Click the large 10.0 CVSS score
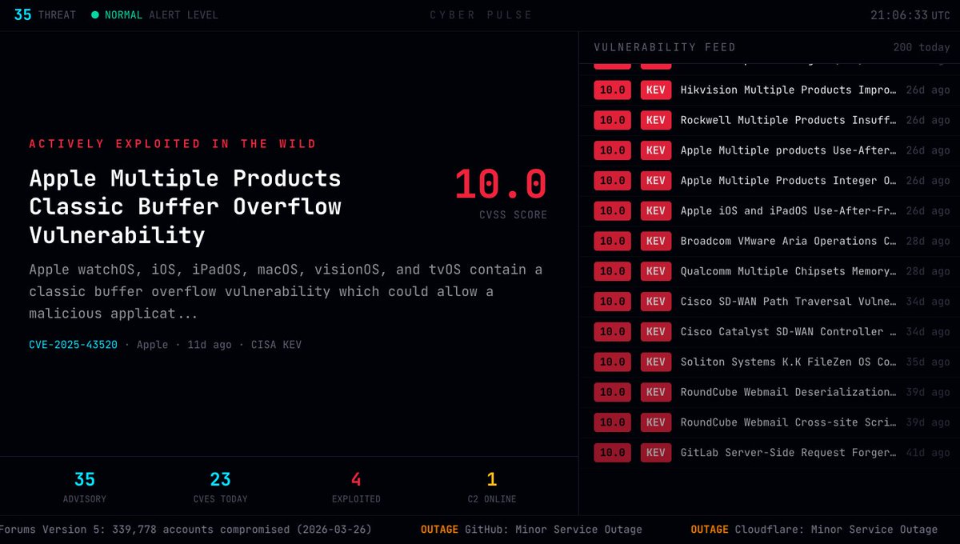 point(501,184)
